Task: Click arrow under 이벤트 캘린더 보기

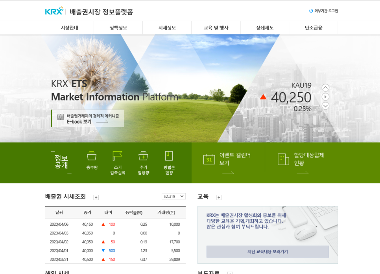Action: tap(228, 173)
